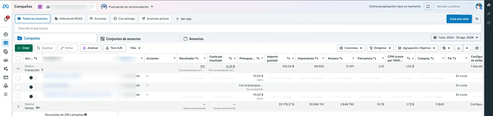Click the Editar button
This screenshot has width=493, height=116.
[x=67, y=48]
